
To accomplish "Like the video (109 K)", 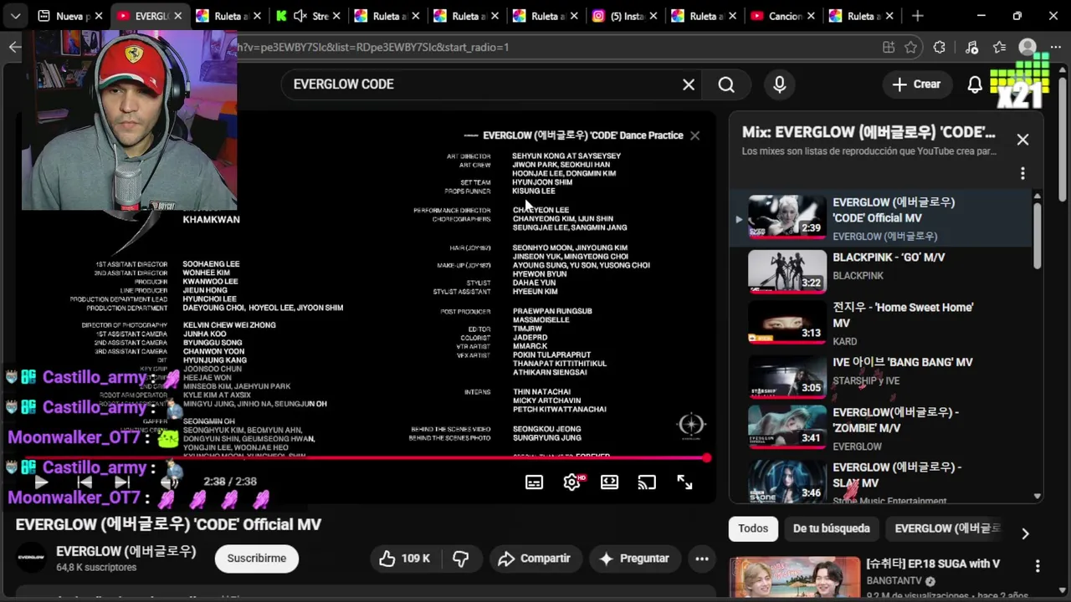I will 405,559.
